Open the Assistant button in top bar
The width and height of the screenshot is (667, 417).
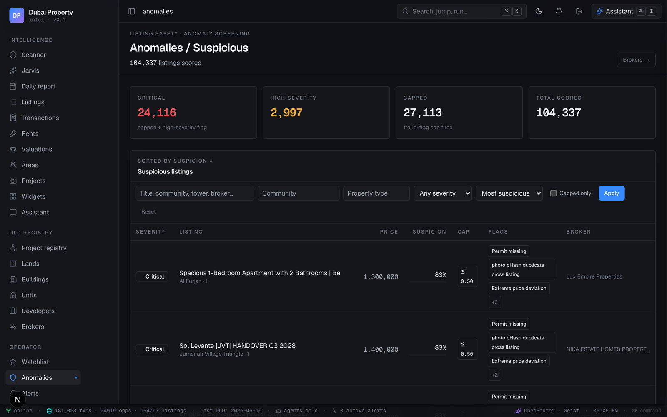click(626, 11)
